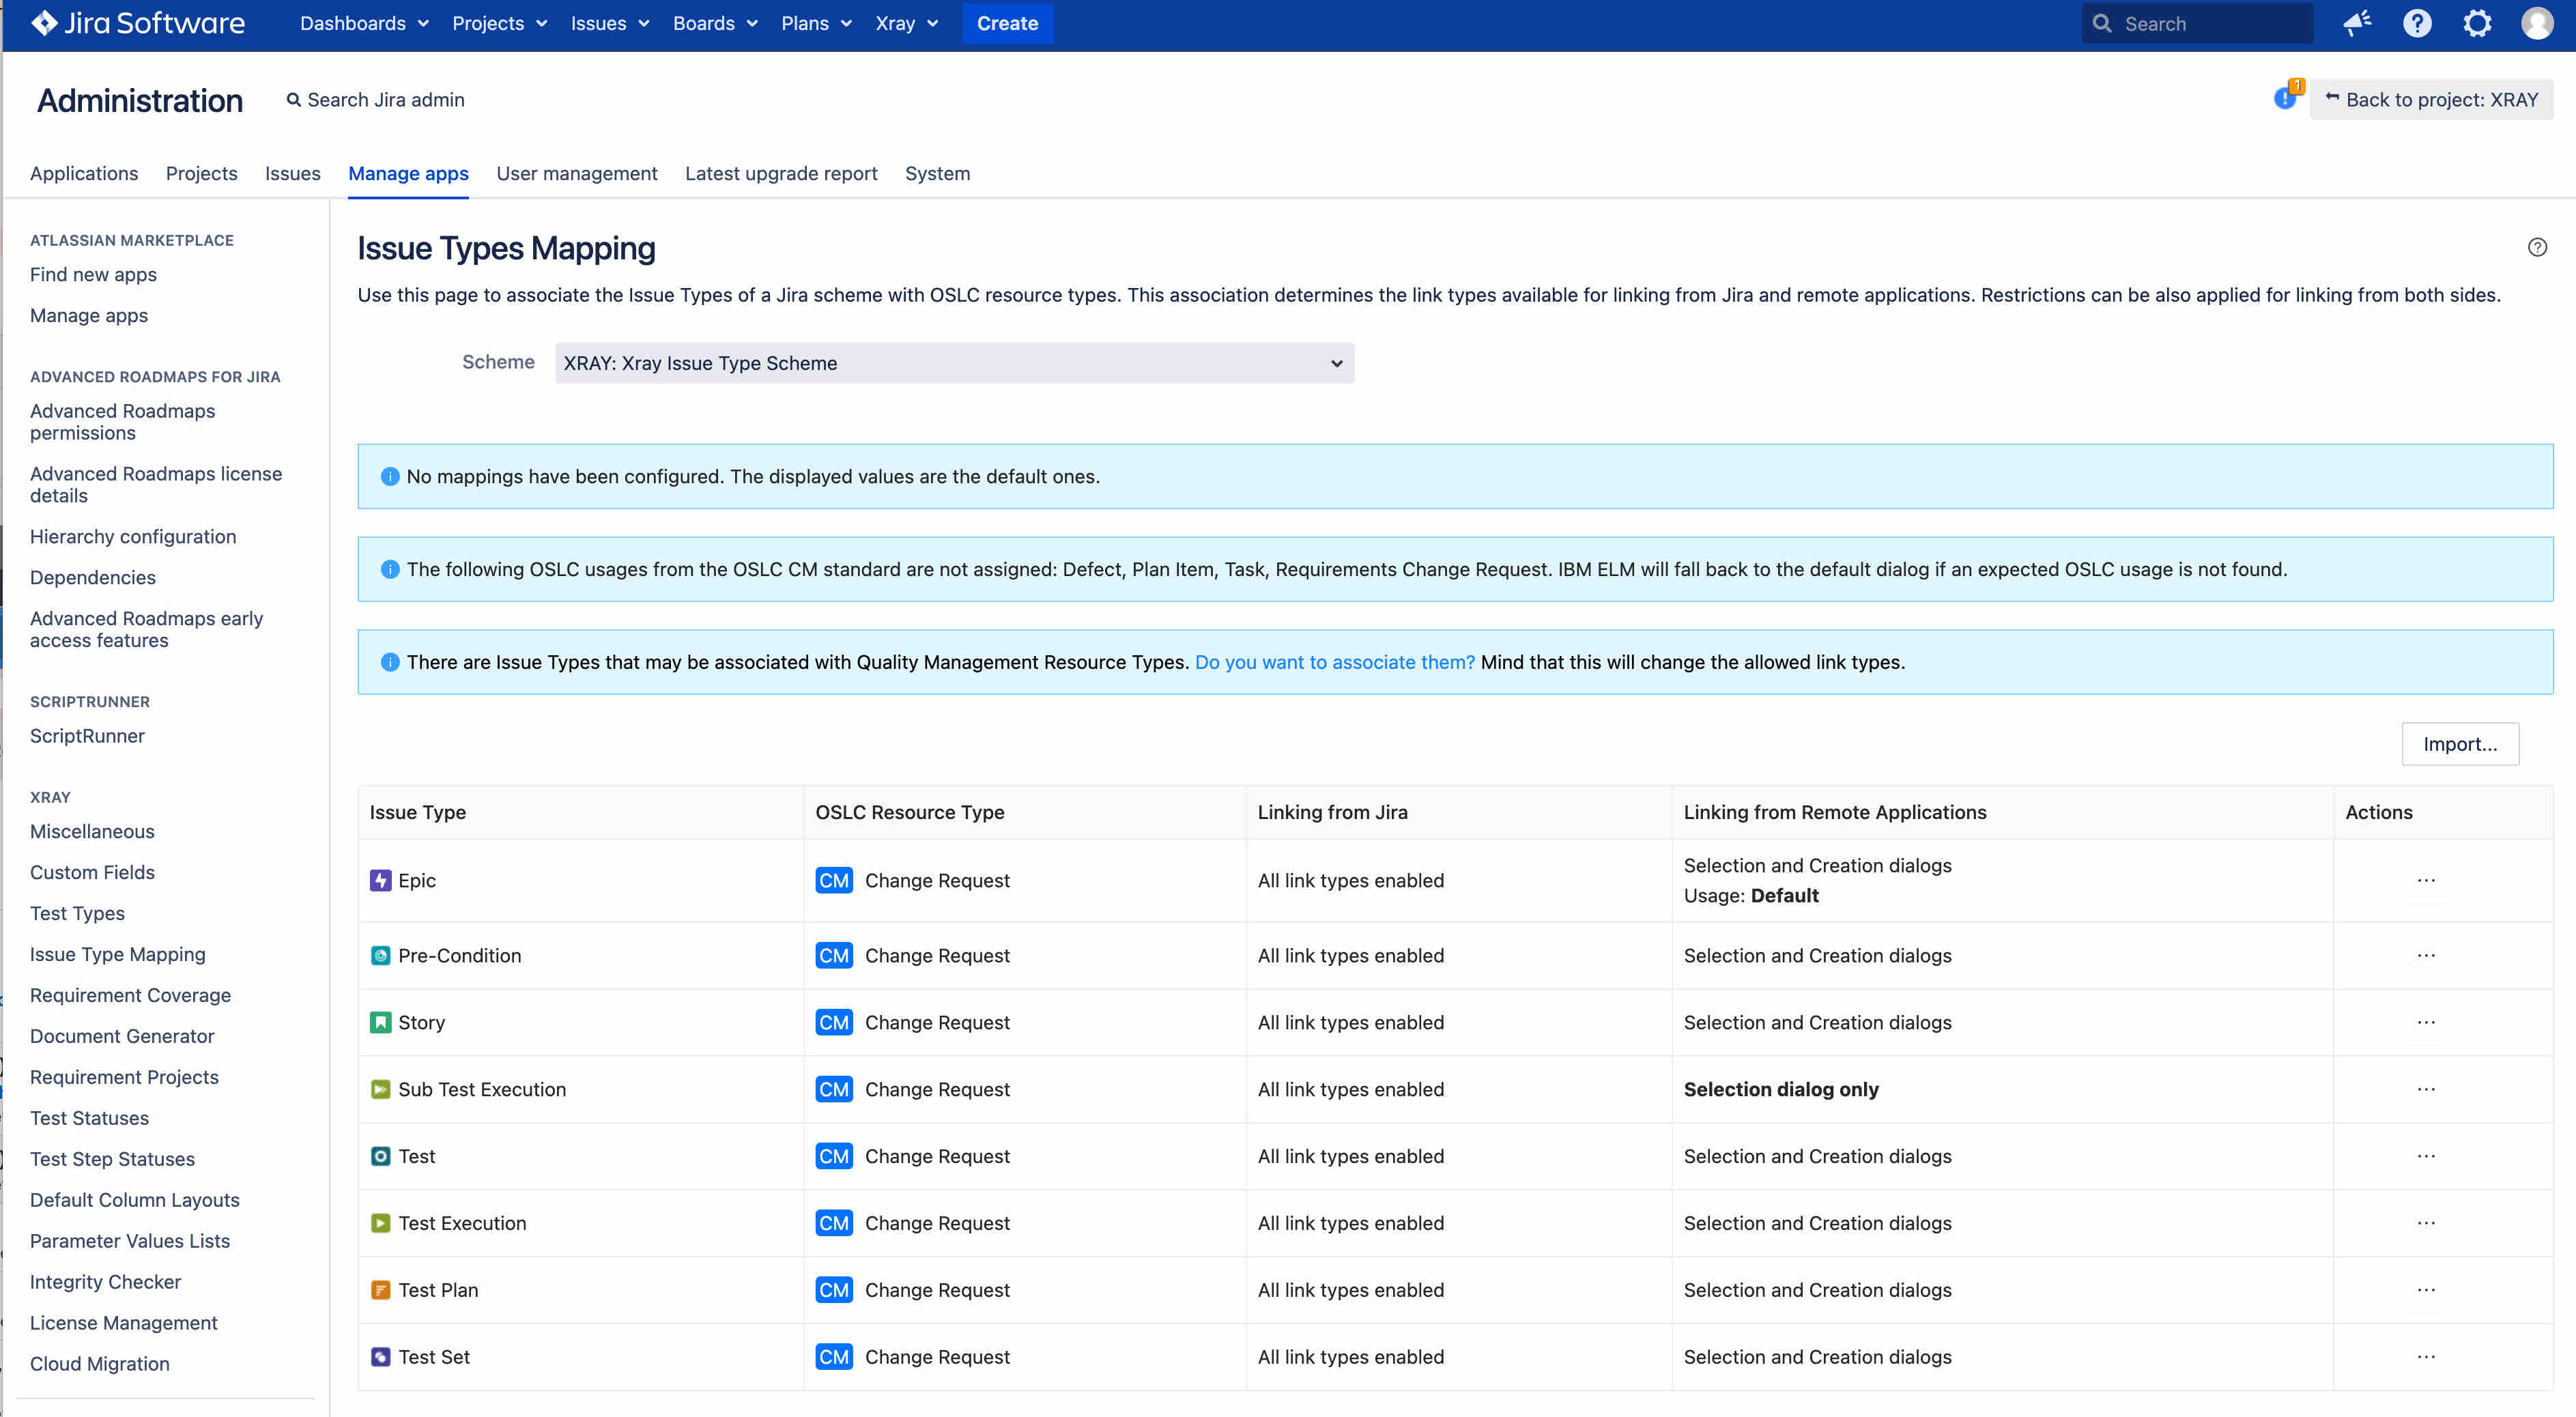Open page help icon beside Issue Types Mapping
Image resolution: width=2576 pixels, height=1417 pixels.
pyautogui.click(x=2537, y=247)
